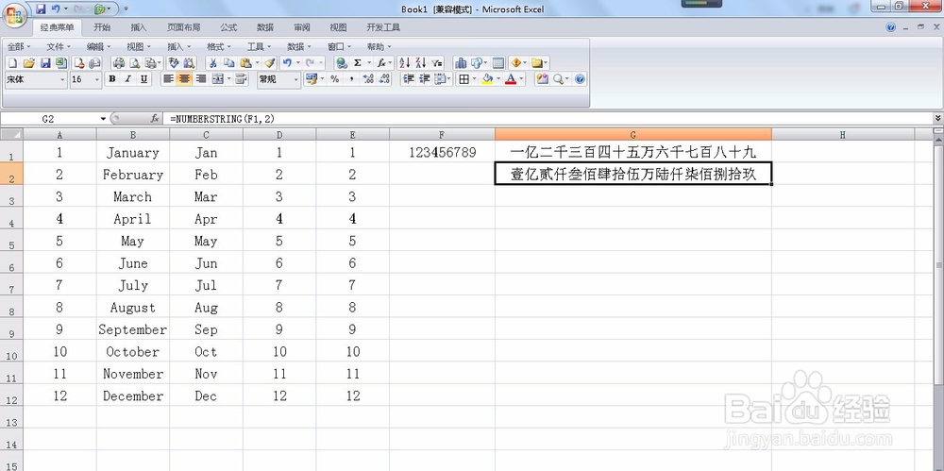Click the Copy icon
The image size is (944, 471).
tap(228, 62)
